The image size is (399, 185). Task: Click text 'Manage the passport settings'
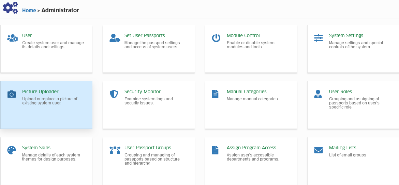click(152, 43)
